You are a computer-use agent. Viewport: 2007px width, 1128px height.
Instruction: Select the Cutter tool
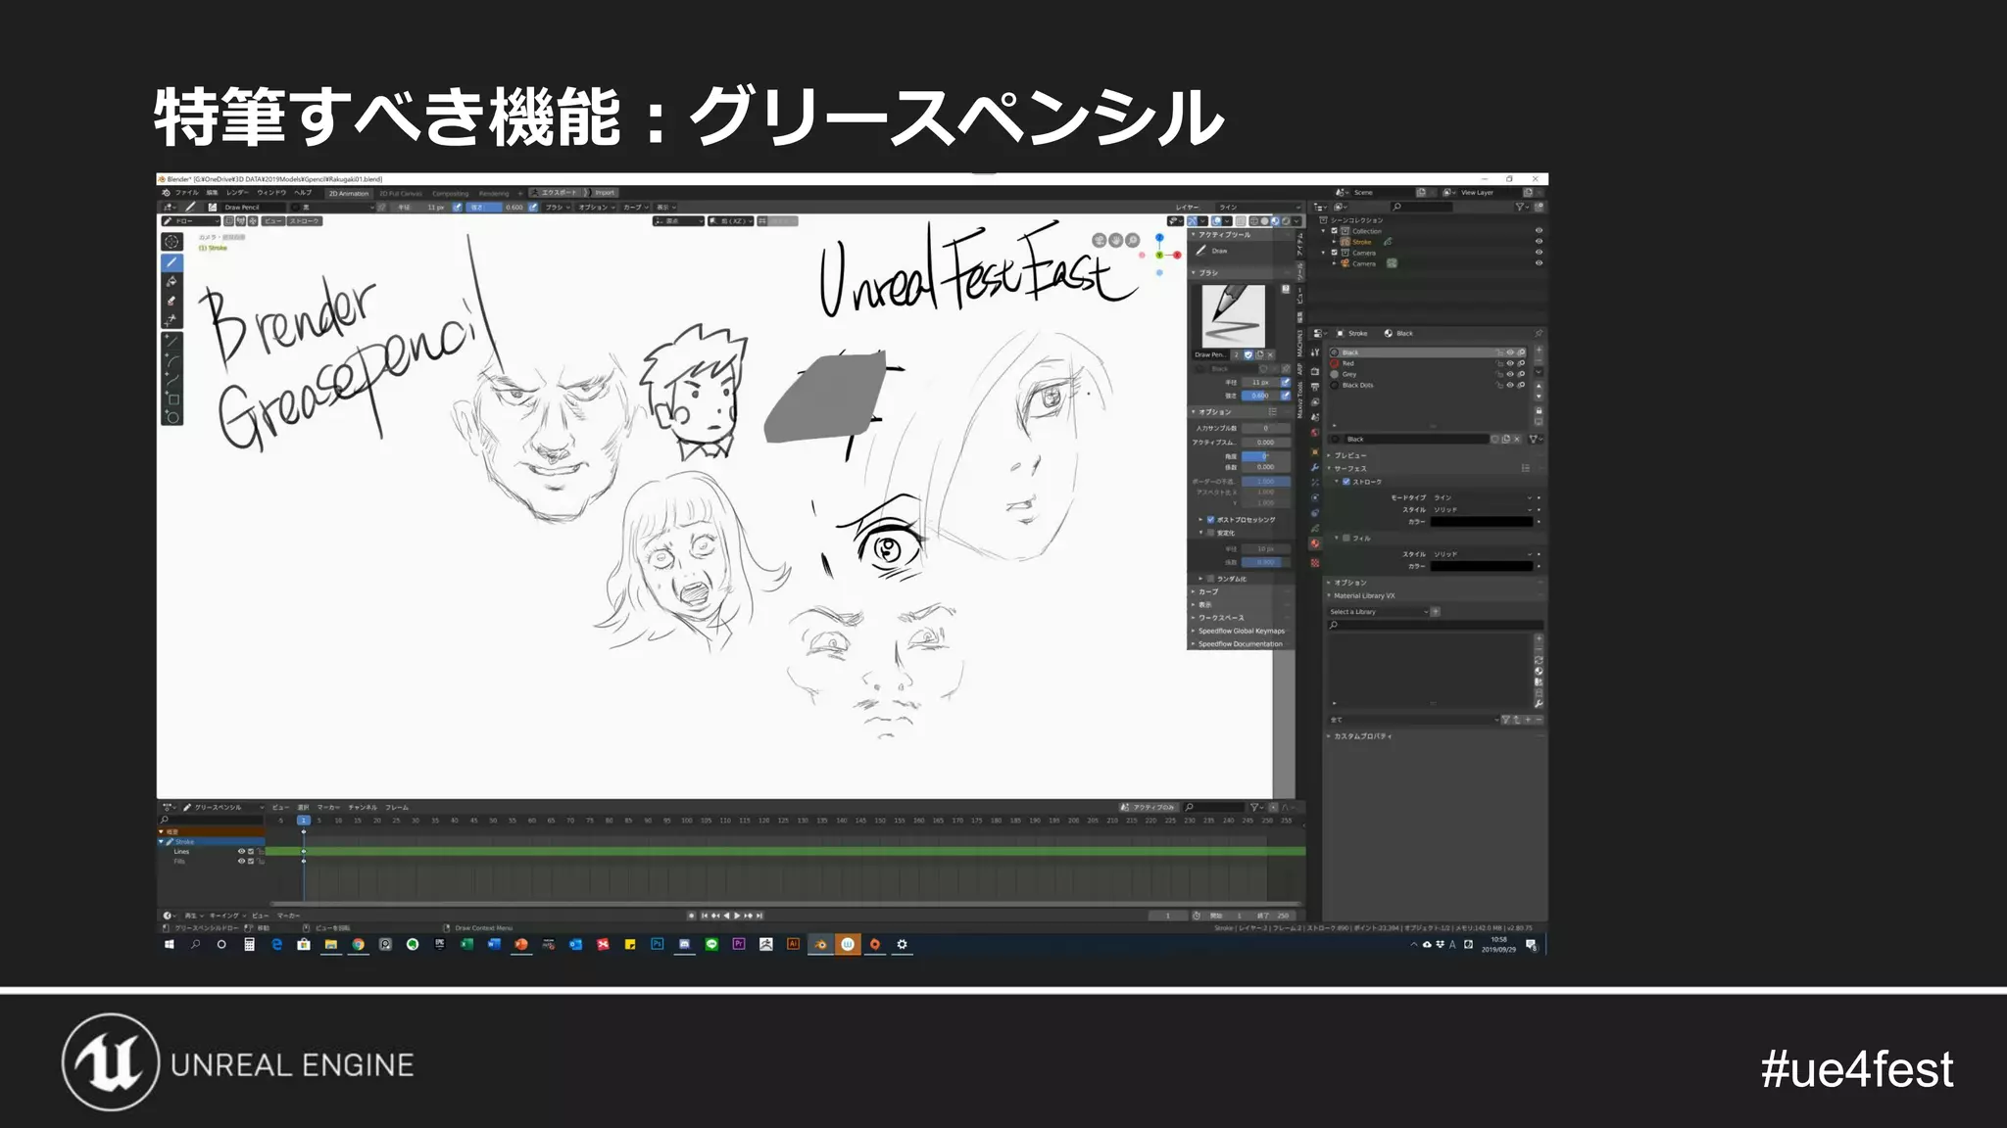pyautogui.click(x=171, y=319)
